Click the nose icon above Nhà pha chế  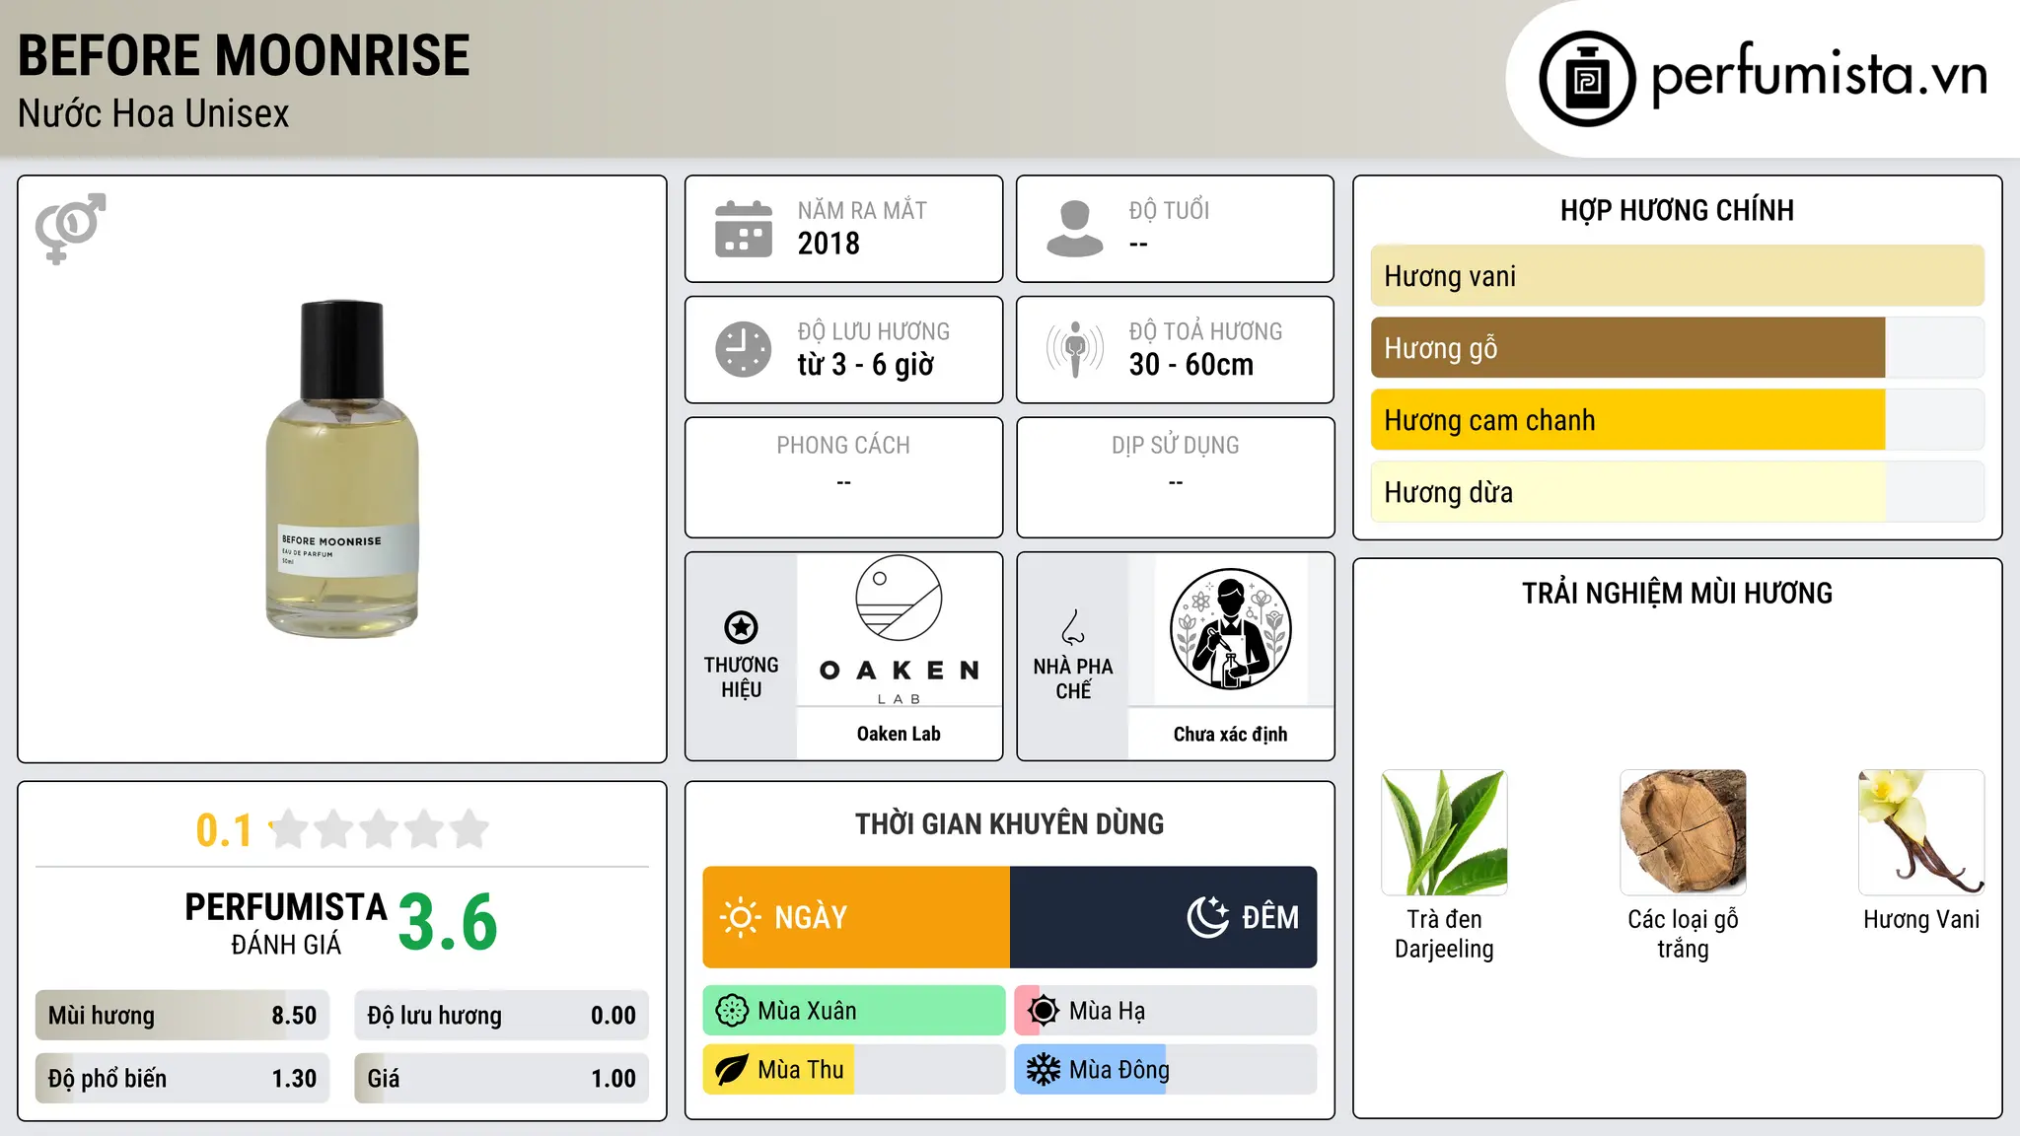[1073, 627]
